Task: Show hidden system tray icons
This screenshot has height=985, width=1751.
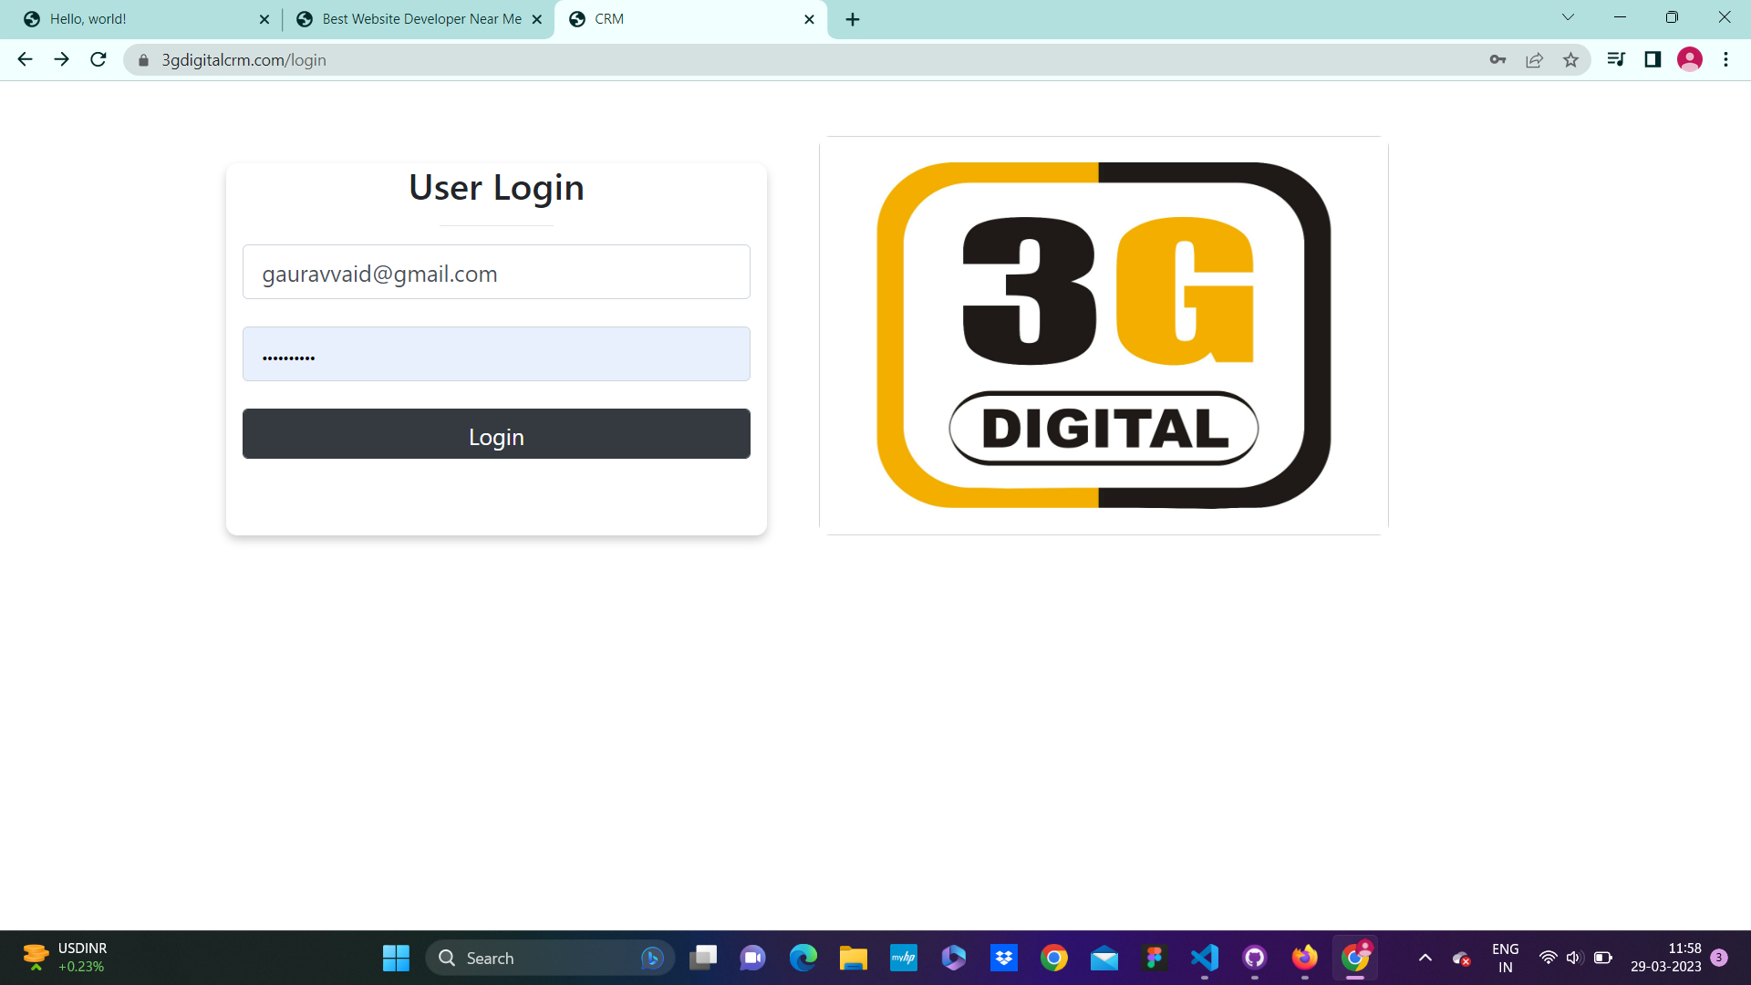Action: (1425, 958)
